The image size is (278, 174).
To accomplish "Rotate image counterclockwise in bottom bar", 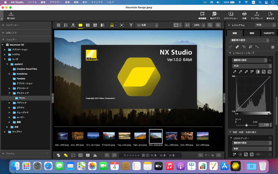I will (107, 155).
